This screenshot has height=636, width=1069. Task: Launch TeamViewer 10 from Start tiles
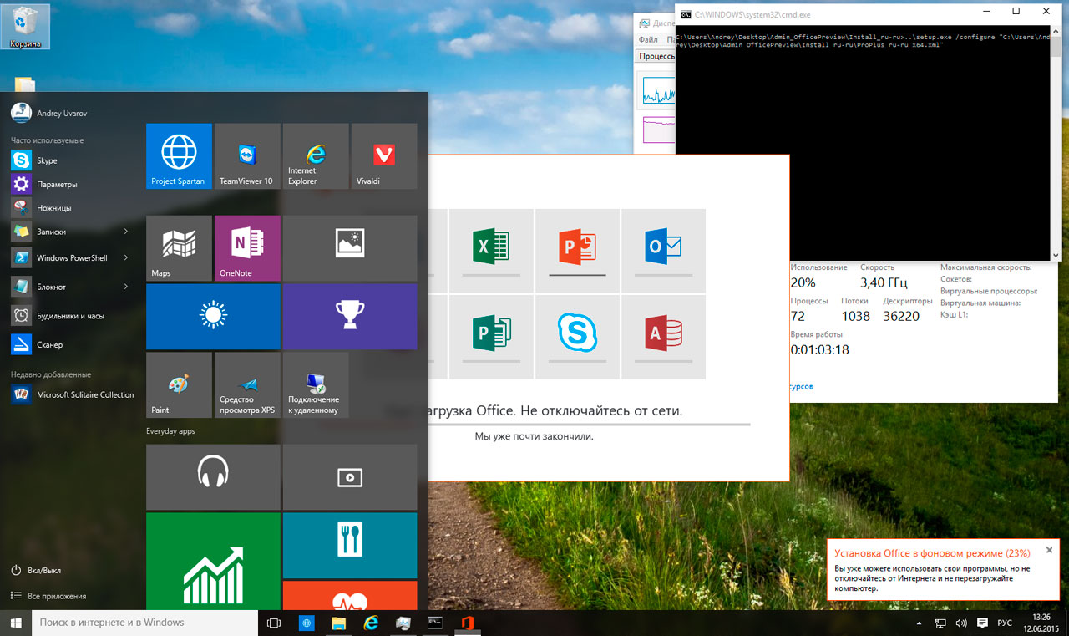(x=246, y=156)
